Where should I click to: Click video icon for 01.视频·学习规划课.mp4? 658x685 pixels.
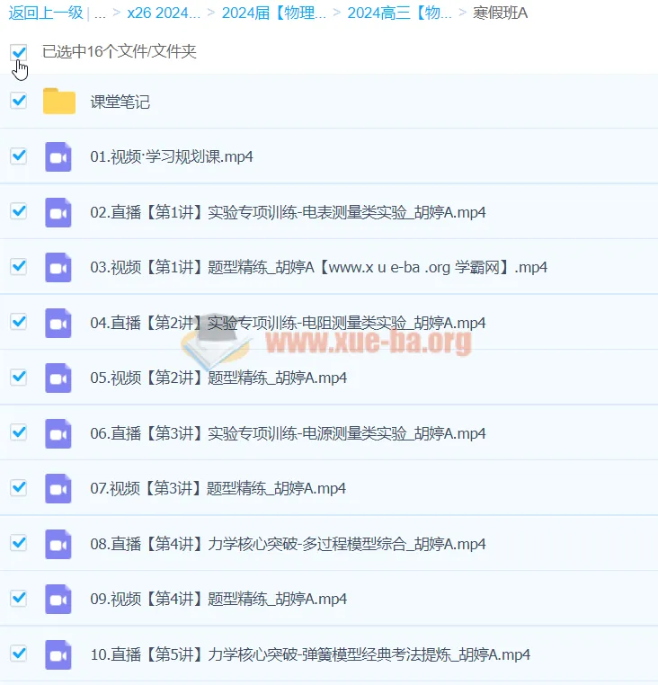58,156
